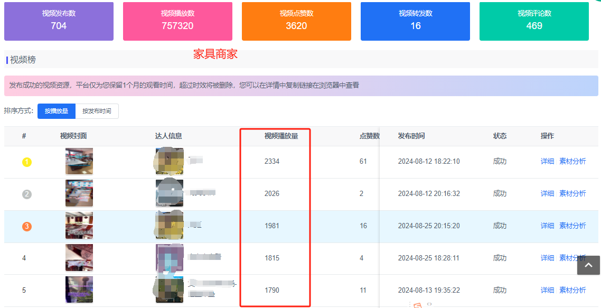Switch sorting to 按发布时间

point(97,111)
